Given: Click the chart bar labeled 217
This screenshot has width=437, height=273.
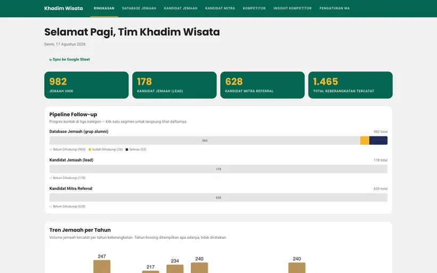Looking at the screenshot, I should pos(150,271).
